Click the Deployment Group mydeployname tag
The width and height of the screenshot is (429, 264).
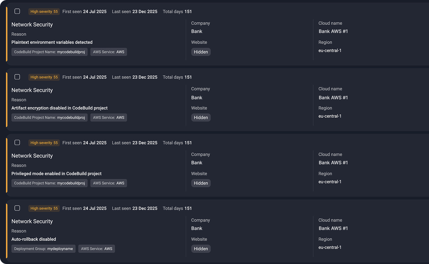pyautogui.click(x=43, y=249)
